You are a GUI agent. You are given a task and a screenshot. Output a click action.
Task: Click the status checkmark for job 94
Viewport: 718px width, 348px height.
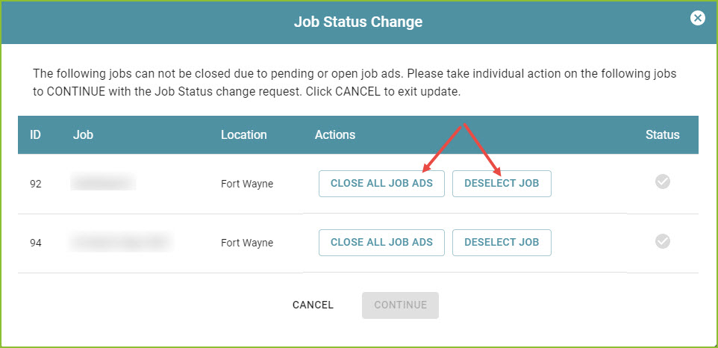click(x=663, y=241)
